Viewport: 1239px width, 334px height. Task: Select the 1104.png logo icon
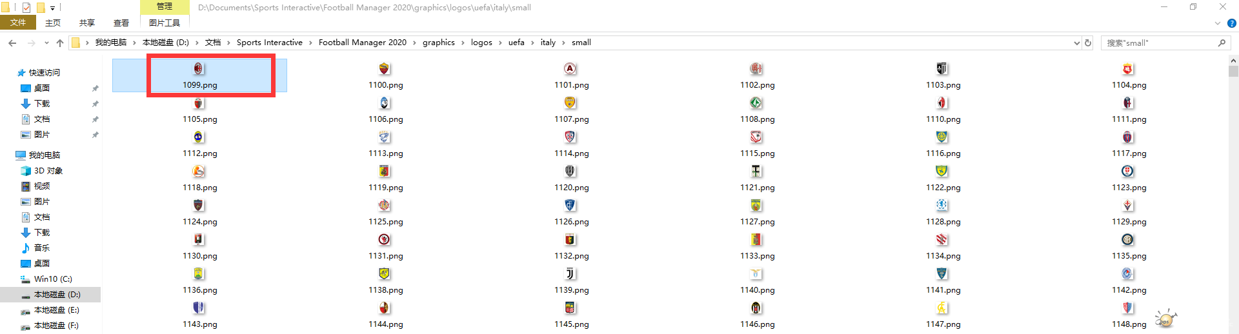point(1128,68)
